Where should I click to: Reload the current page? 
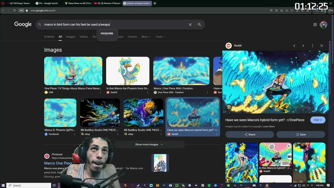(x=14, y=10)
